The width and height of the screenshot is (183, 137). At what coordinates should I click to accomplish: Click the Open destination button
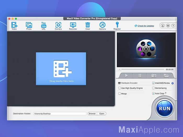click(x=102, y=114)
